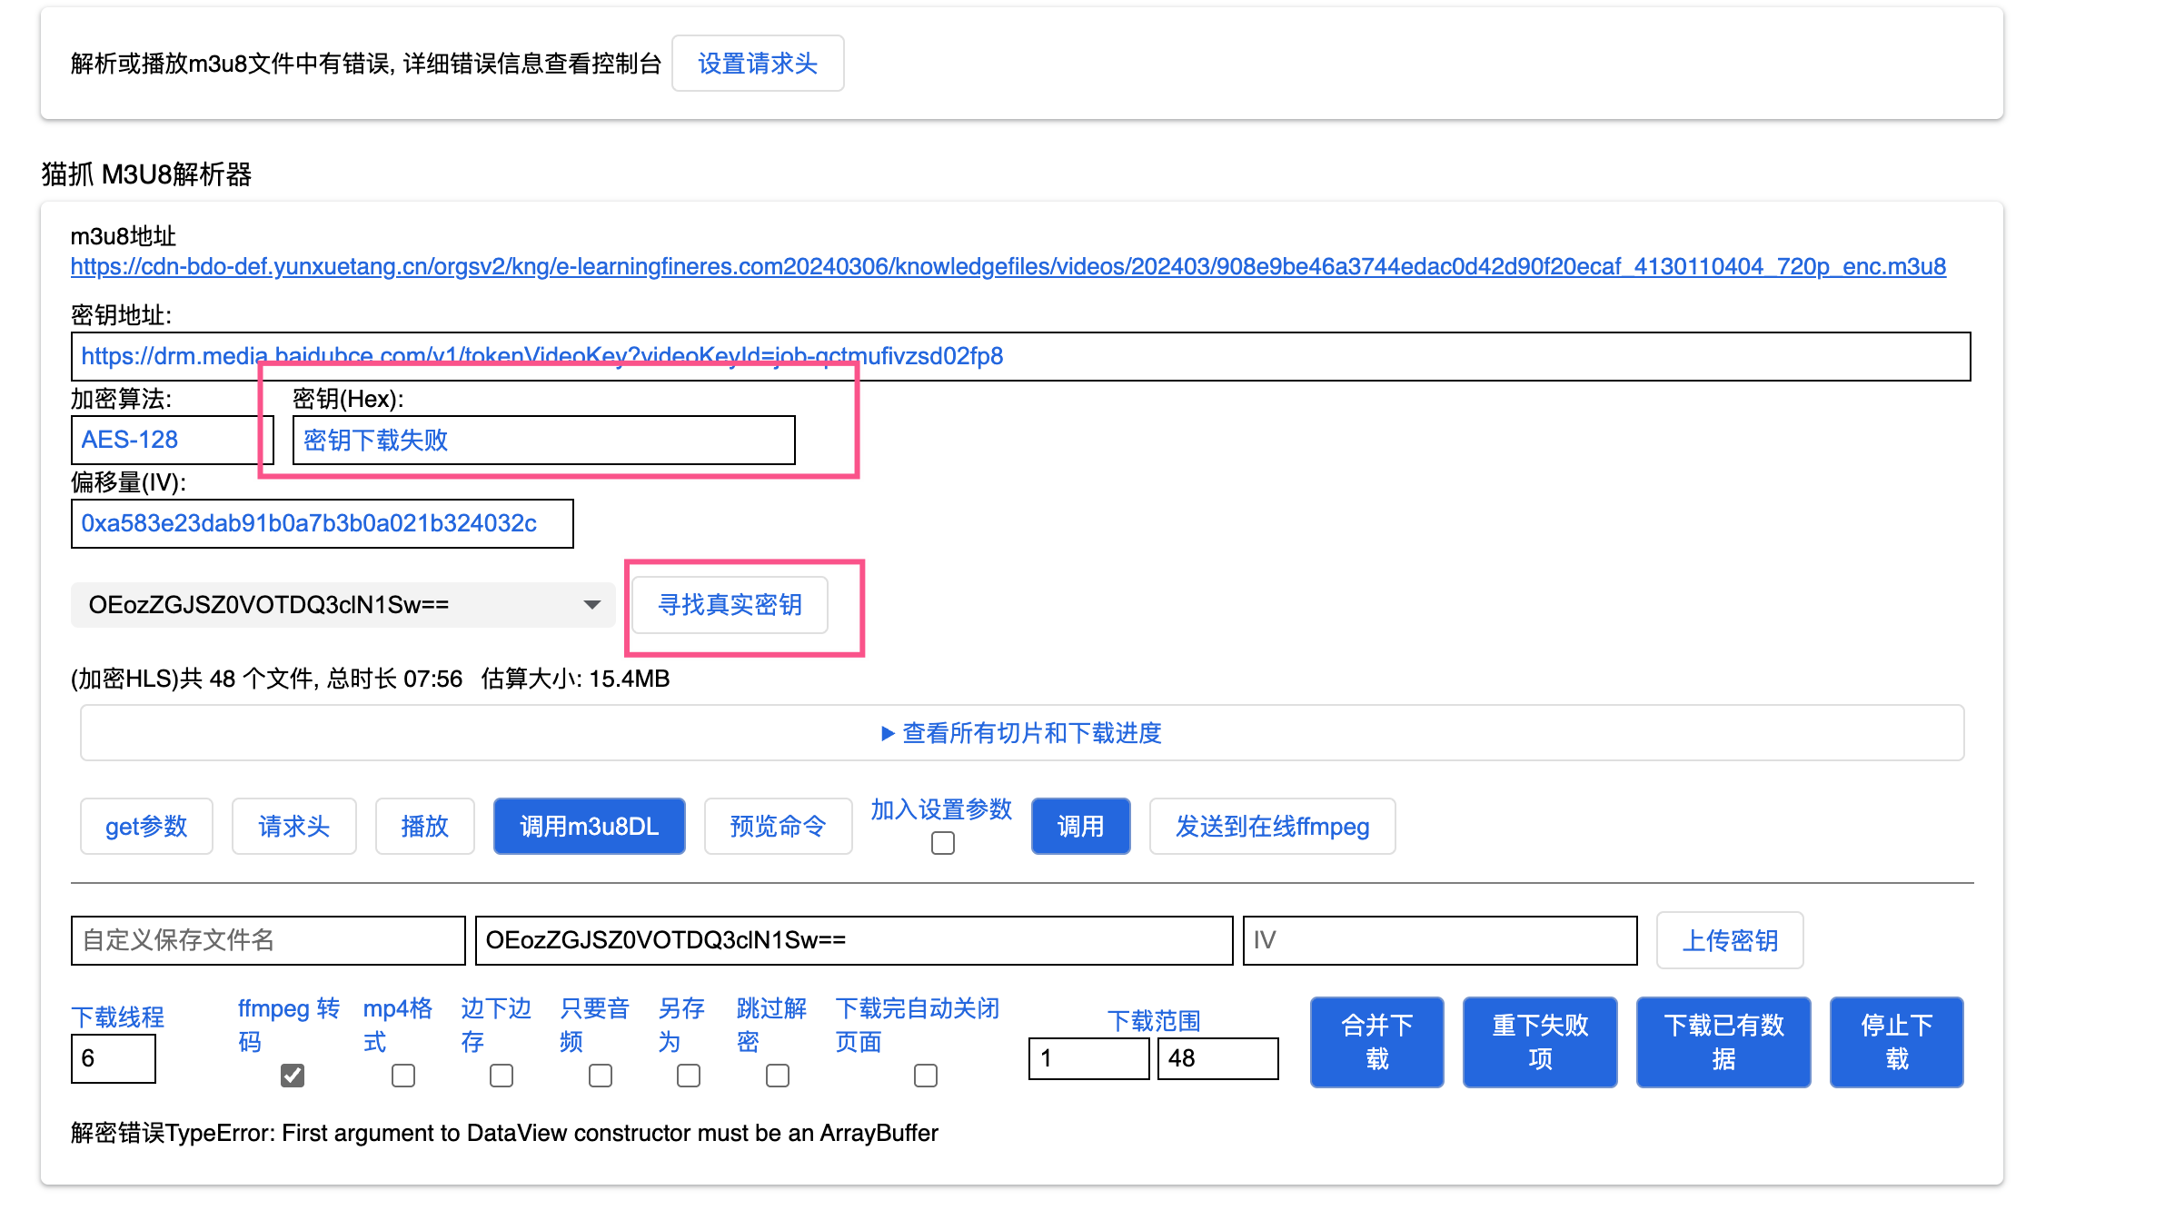The width and height of the screenshot is (2175, 1230).
Task: Click the 调用m3u8DL button
Action: pos(589,827)
